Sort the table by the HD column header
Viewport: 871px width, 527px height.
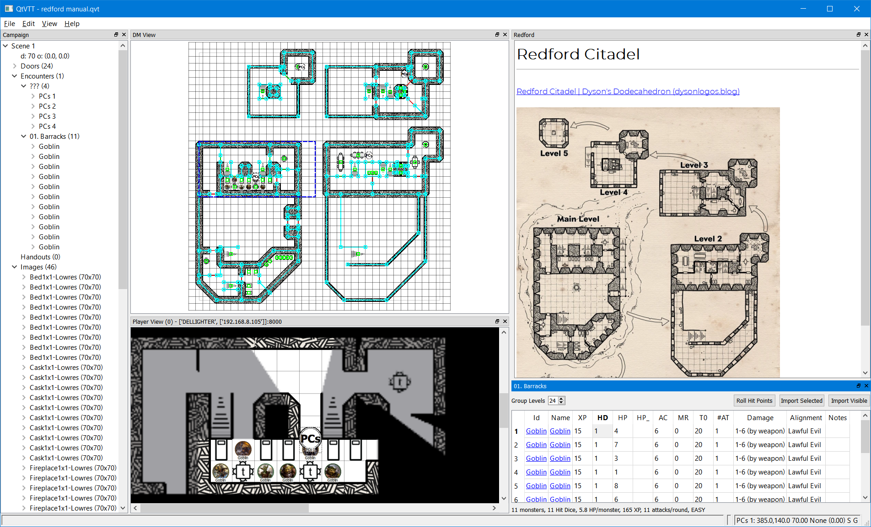click(x=602, y=417)
